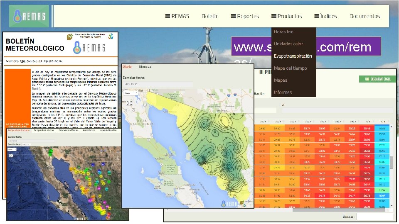399x224 pixels.
Task: Click the Baja California label on contour map
Action: click(142, 122)
